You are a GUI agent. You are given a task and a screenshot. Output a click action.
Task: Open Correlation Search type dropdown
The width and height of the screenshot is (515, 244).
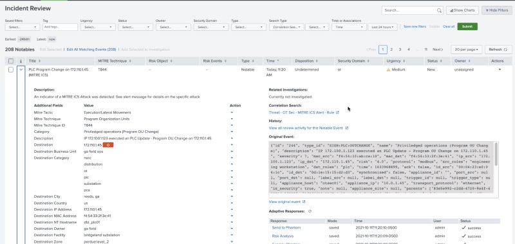coord(286,27)
